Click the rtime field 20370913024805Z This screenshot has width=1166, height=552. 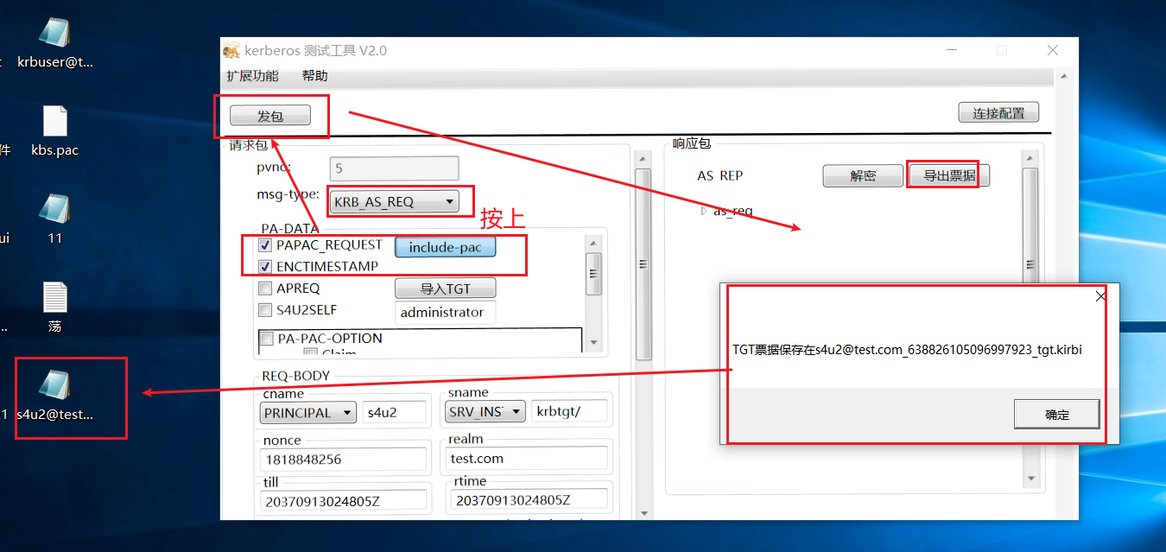[530, 500]
